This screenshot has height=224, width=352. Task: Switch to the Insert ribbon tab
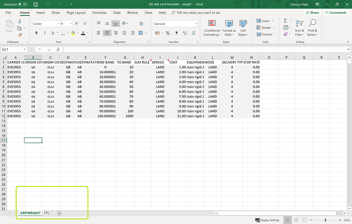41,13
